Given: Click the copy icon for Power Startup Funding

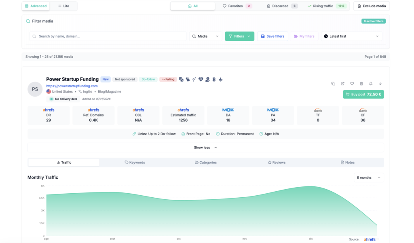Looking at the screenshot, I should tap(333, 84).
